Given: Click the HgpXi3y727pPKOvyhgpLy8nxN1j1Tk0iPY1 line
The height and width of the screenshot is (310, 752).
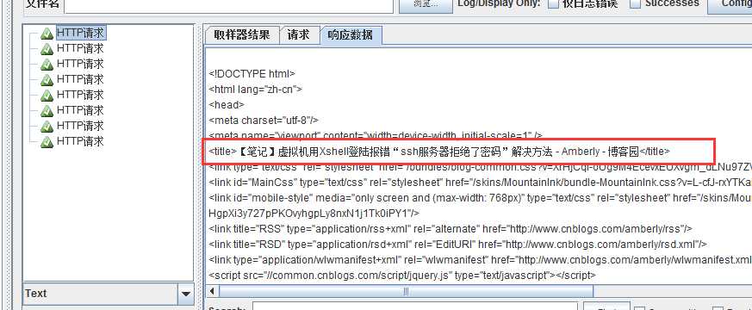Looking at the screenshot, I should [314, 213].
